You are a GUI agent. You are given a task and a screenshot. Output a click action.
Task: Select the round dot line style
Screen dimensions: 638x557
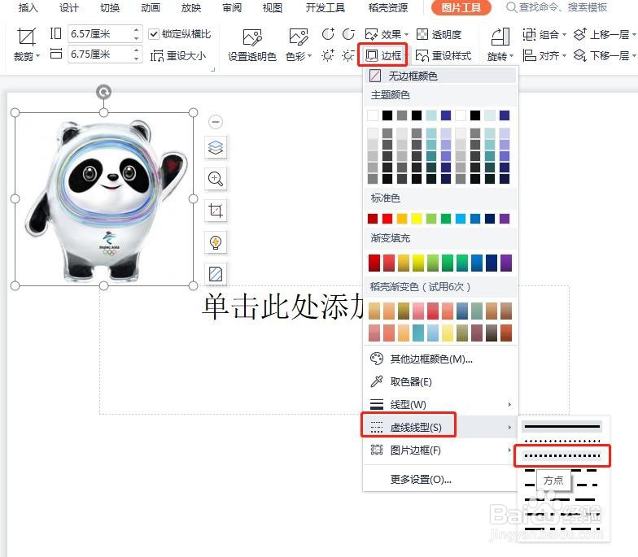pos(562,441)
